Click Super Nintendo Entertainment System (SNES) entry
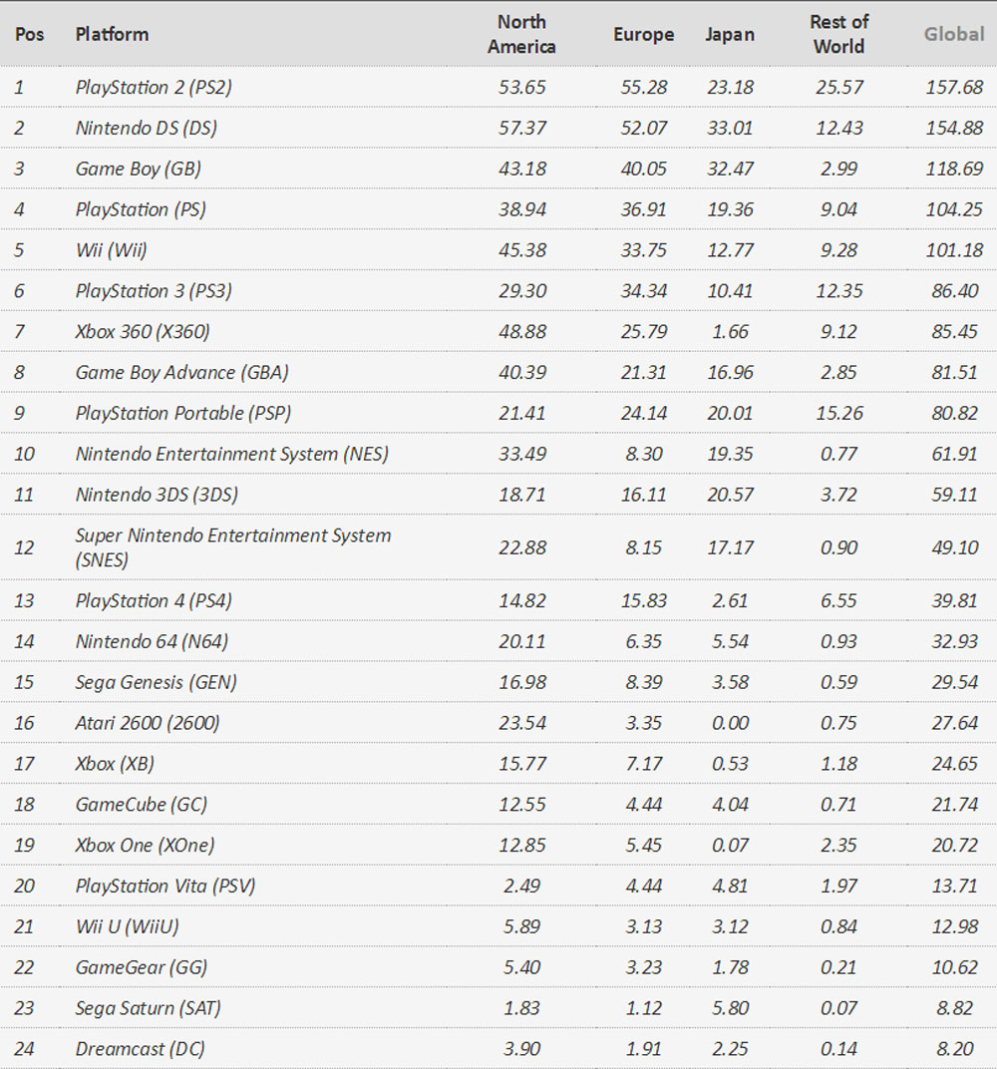 [x=232, y=546]
